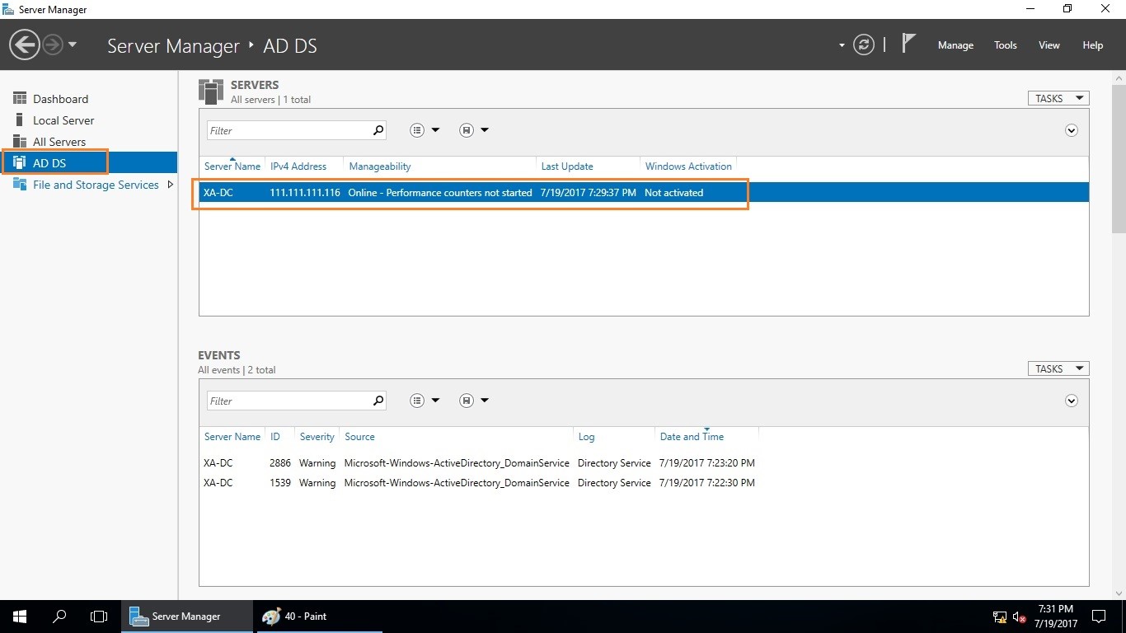Click the Servers filter text box
1126x633 pixels.
coord(288,130)
